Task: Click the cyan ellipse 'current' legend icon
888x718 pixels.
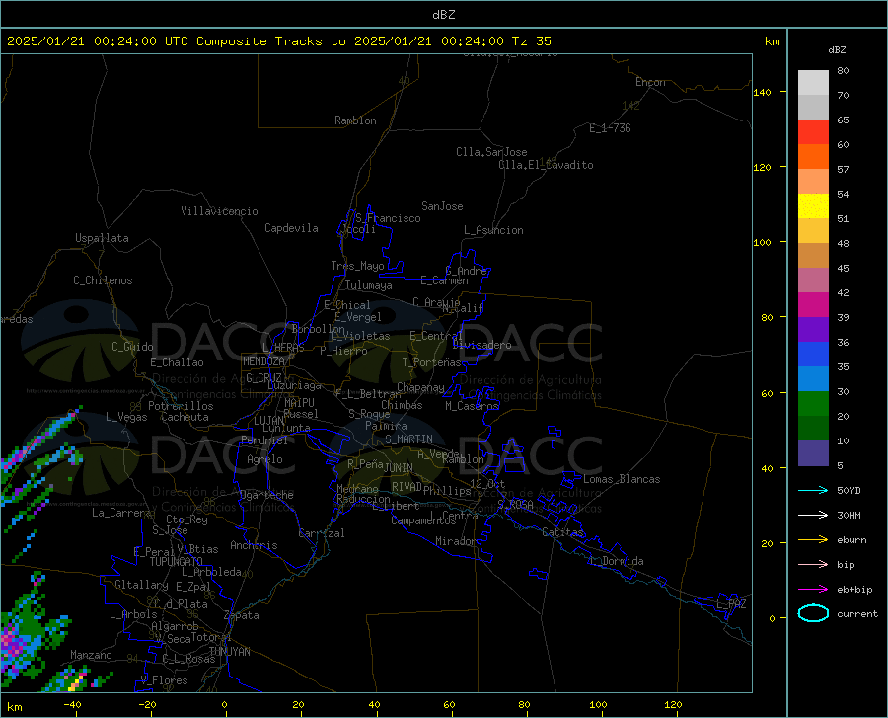Action: click(813, 613)
